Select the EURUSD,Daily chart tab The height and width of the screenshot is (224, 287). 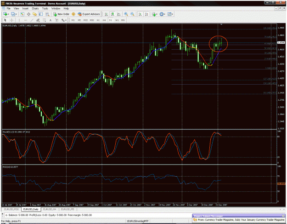[31, 209]
